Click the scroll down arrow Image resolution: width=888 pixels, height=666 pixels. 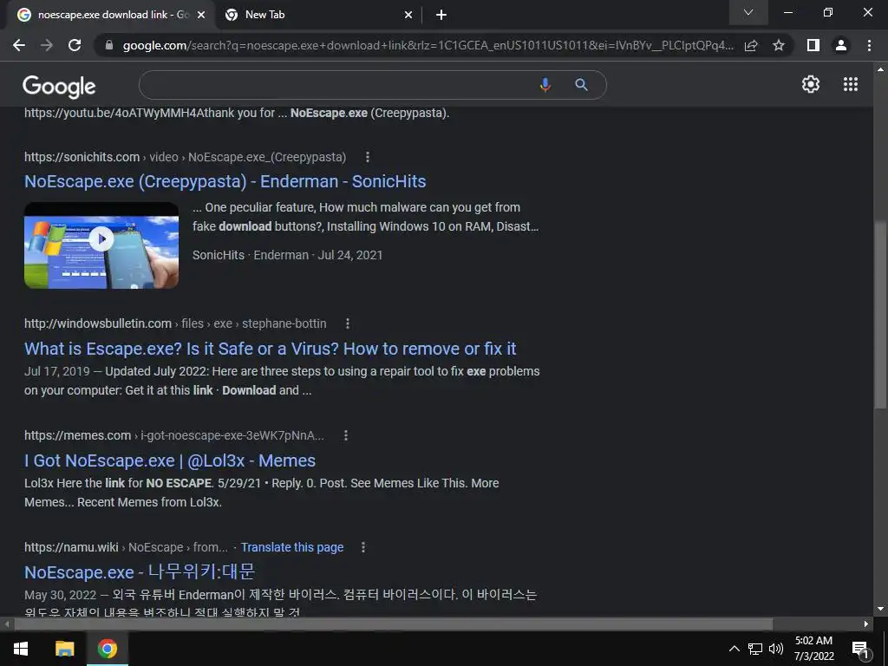click(x=880, y=610)
